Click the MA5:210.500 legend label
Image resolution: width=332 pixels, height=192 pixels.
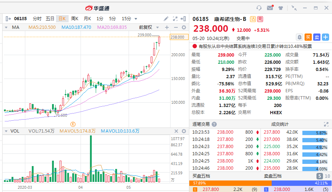coord(42,27)
